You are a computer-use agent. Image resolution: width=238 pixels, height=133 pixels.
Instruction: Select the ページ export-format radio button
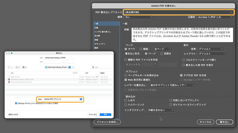pyautogui.click(x=146, y=54)
